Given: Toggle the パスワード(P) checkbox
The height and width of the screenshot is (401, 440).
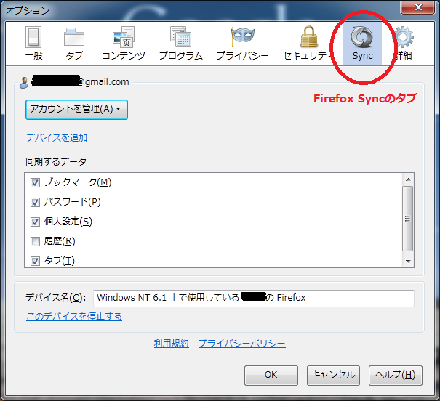Looking at the screenshot, I should coord(35,203).
